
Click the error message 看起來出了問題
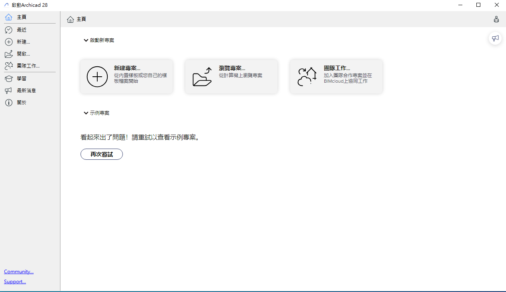[140, 137]
